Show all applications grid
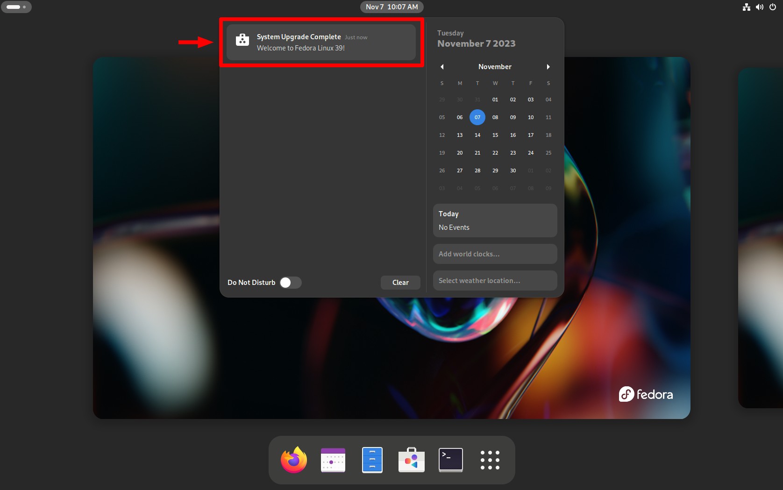 490,460
